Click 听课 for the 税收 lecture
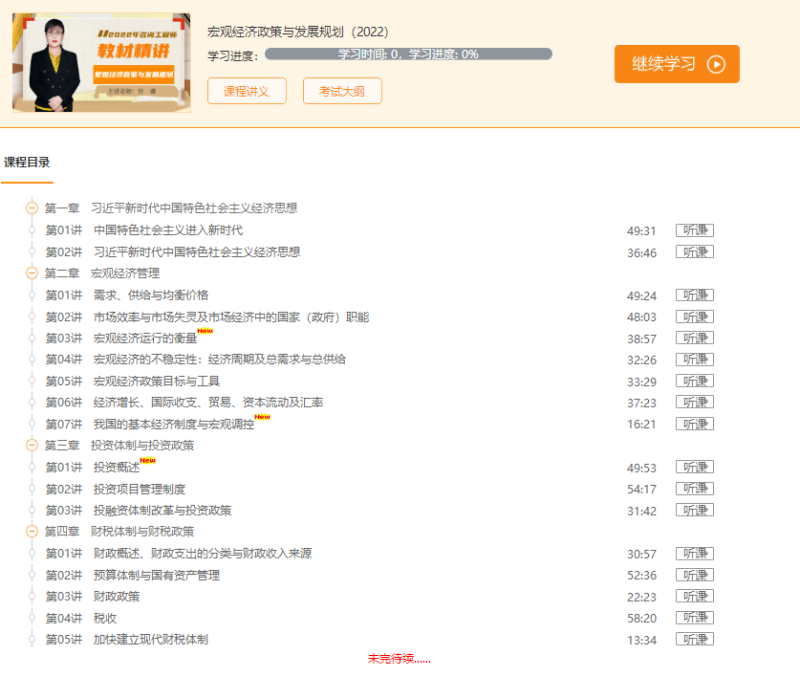 click(694, 617)
